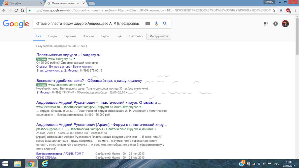This screenshot has width=299, height=168.
Task: Open the Google apps grid
Action: point(266,24)
